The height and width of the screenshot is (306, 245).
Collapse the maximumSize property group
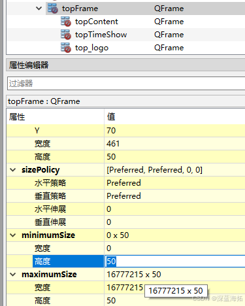(13, 275)
